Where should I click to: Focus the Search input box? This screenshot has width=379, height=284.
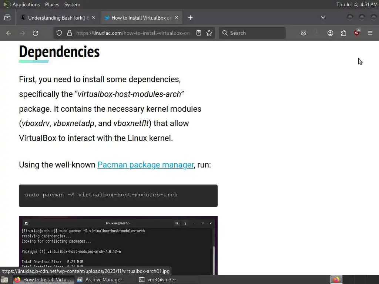tap(252, 33)
